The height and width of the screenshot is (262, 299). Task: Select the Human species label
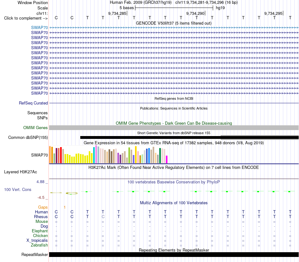pos(41,212)
